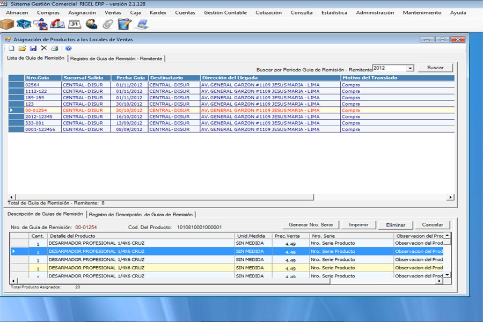The image size is (483, 322).
Task: Click the delivery person icon
Action: coord(40,24)
